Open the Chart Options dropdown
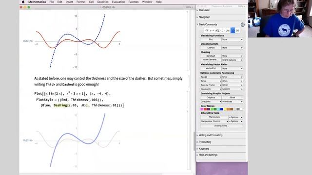This screenshot has width=312, height=175. 232,60
